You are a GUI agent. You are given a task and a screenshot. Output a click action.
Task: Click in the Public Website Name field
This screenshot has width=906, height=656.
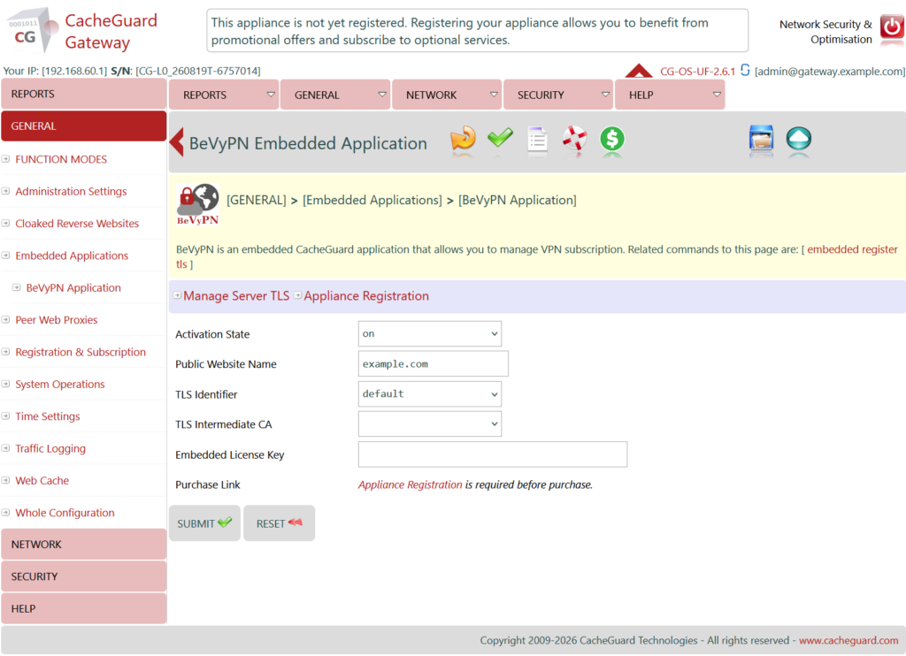(x=434, y=363)
